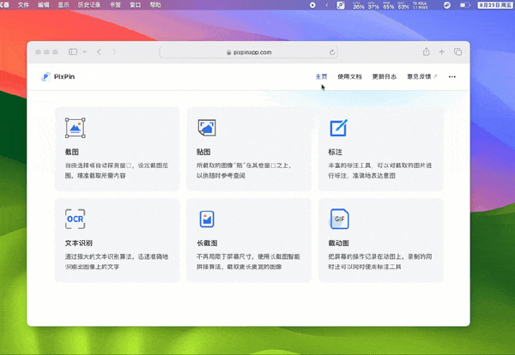
Task: Open the 帮助 help menu
Action: coord(155,5)
